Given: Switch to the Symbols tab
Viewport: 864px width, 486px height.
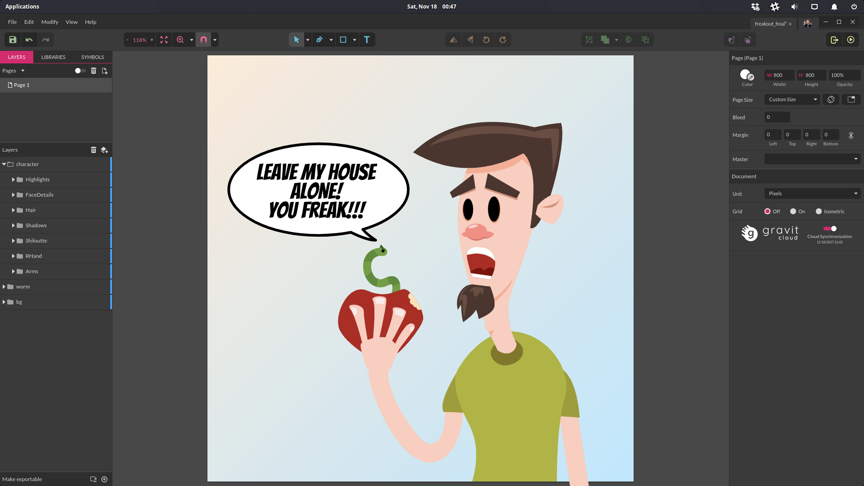Looking at the screenshot, I should 93,57.
